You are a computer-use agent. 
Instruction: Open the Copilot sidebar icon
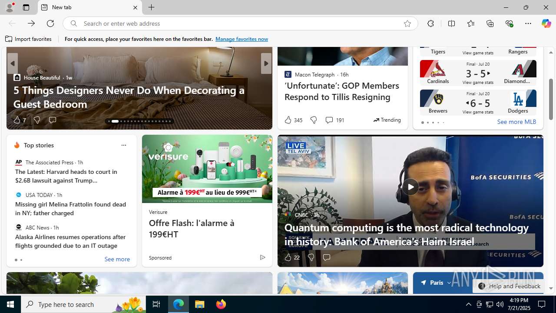tap(546, 23)
